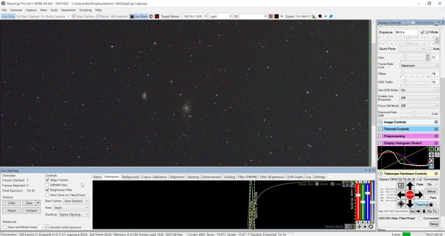
Task: Expand the Thermal Controls section
Action: 380,129
